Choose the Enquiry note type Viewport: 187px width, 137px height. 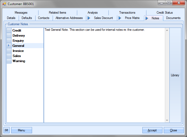coord(18,41)
